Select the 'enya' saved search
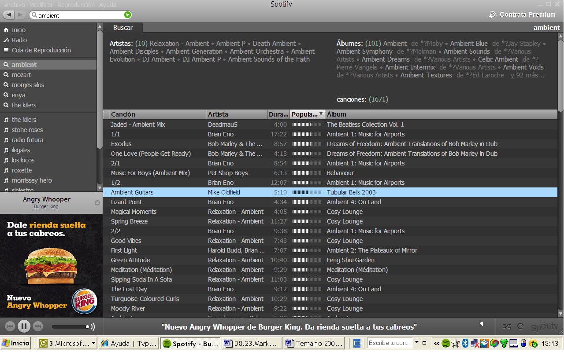The height and width of the screenshot is (352, 564). tap(48, 95)
